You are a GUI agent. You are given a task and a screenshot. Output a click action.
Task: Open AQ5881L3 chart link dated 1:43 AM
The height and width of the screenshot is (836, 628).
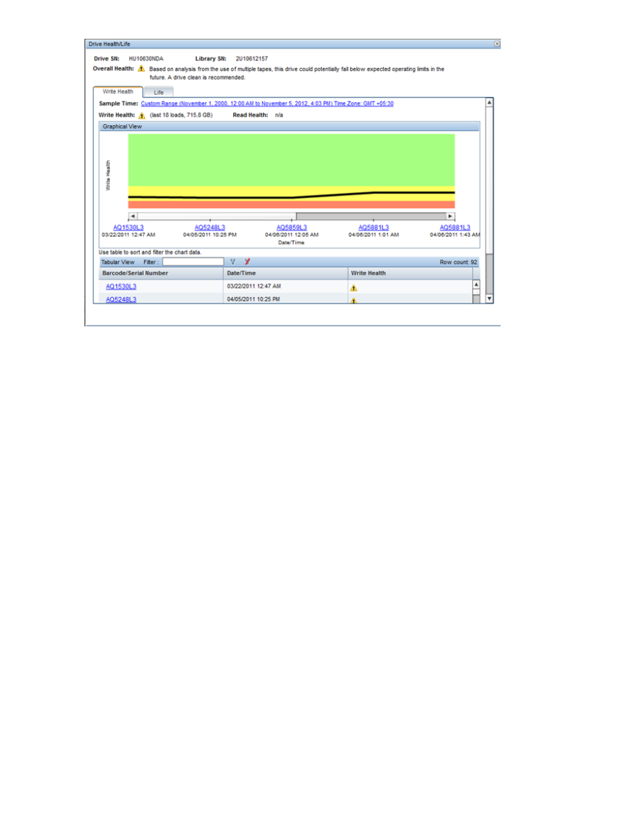[x=455, y=227]
